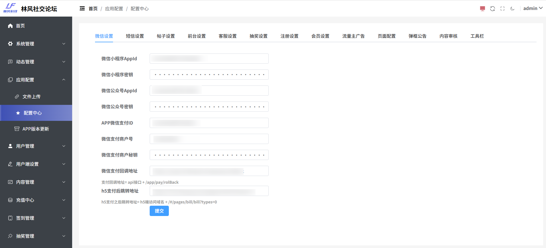The image size is (546, 248).
Task: Expand the 抽奖管理 menu chevron
Action: (64, 236)
